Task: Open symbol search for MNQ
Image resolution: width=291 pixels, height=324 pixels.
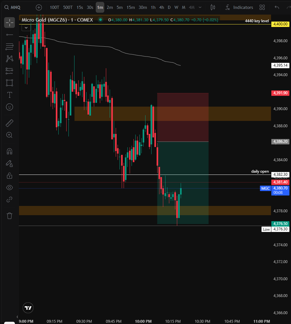Action: point(13,7)
